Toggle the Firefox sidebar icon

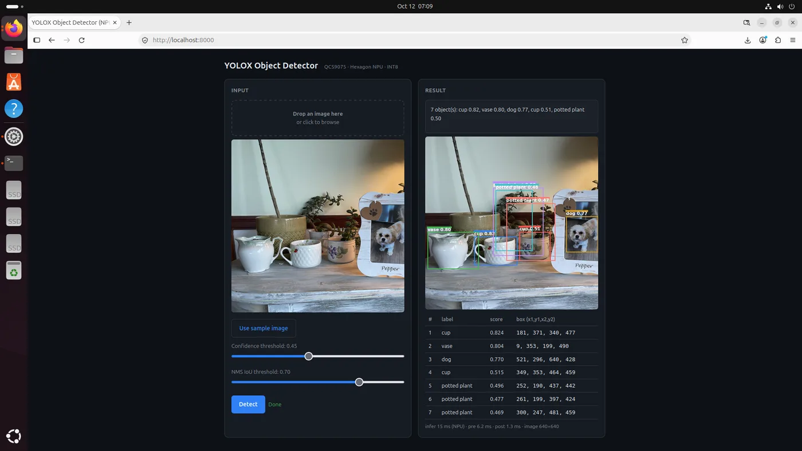pos(37,40)
